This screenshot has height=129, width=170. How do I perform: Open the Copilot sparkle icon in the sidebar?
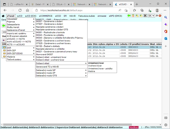tap(166, 25)
